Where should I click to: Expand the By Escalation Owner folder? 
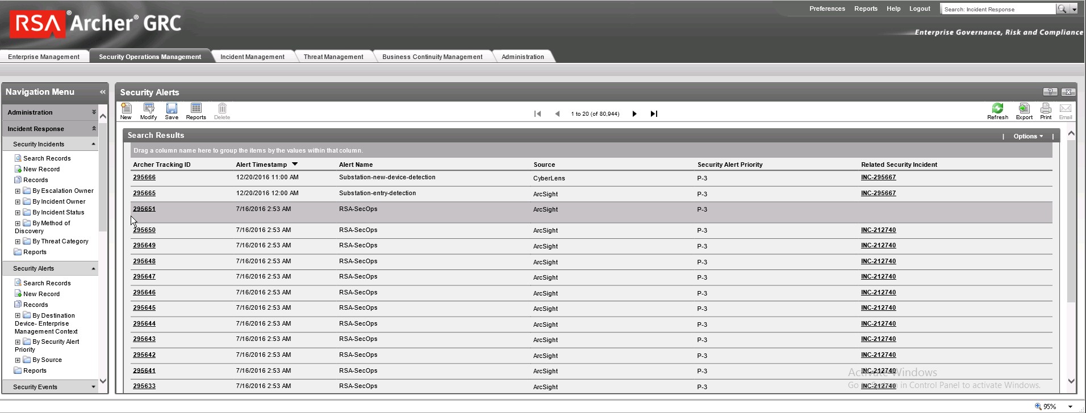click(x=18, y=191)
